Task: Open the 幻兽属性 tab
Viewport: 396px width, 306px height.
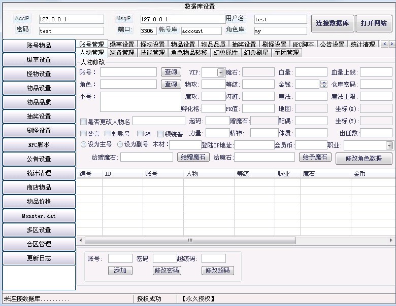Action: (226, 53)
